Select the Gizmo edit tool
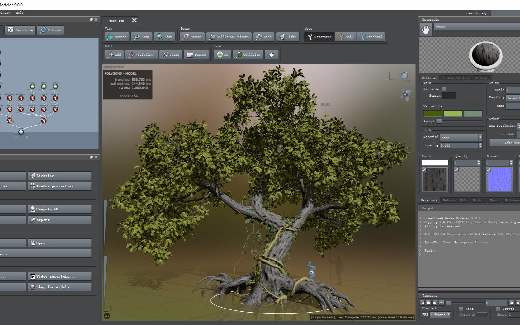 point(170,54)
